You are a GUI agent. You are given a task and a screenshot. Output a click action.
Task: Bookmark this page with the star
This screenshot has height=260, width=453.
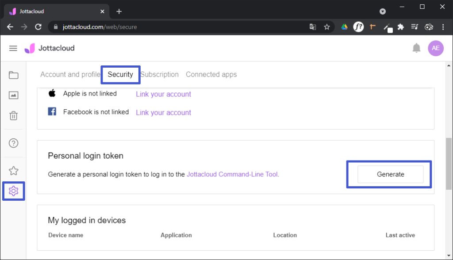[327, 27]
